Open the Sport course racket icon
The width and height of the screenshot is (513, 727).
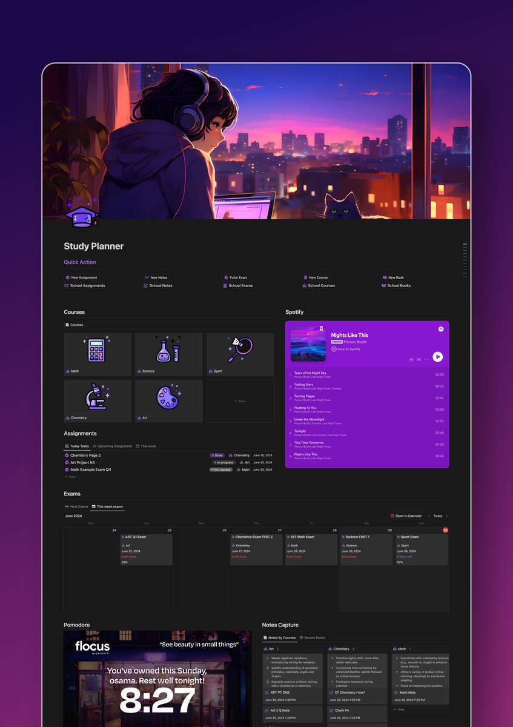click(240, 350)
